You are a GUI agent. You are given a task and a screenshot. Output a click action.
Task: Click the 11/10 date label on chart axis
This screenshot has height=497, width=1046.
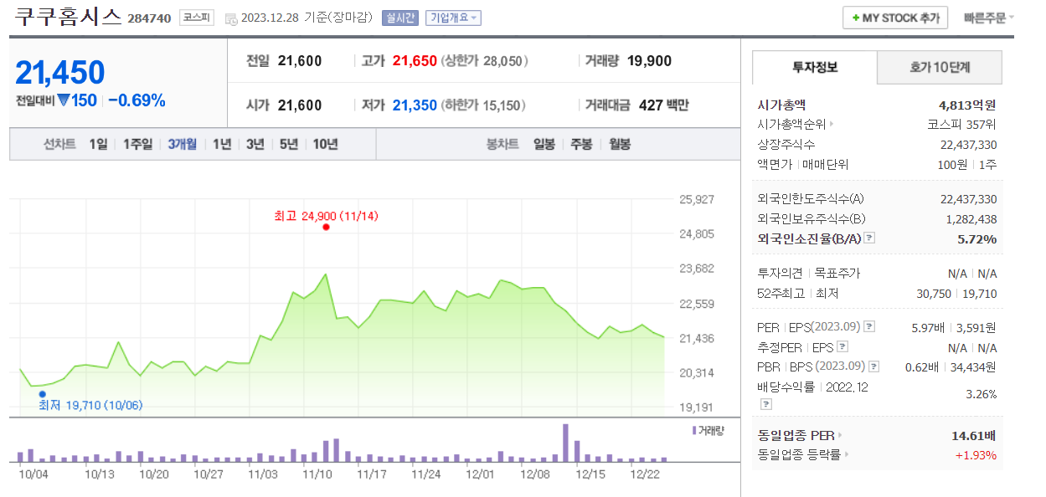(317, 474)
